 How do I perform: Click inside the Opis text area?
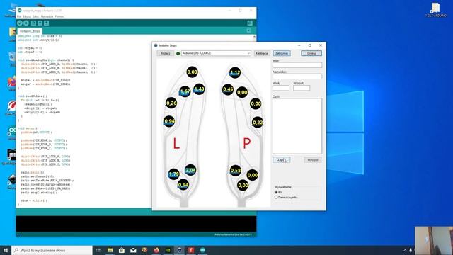coord(297,126)
